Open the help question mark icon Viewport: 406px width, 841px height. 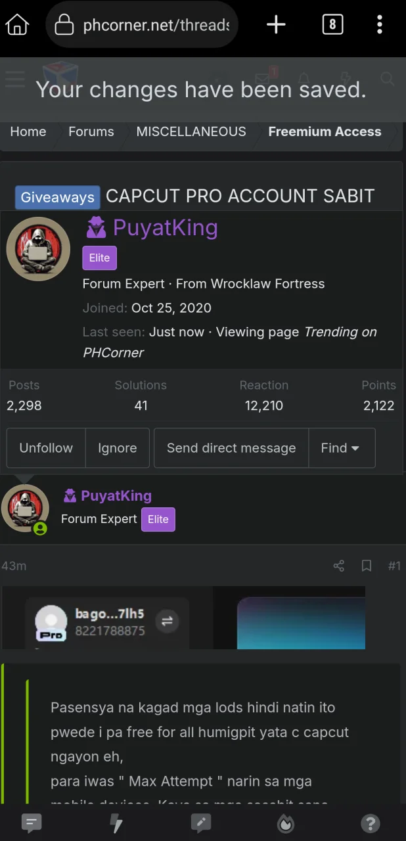coord(371,823)
